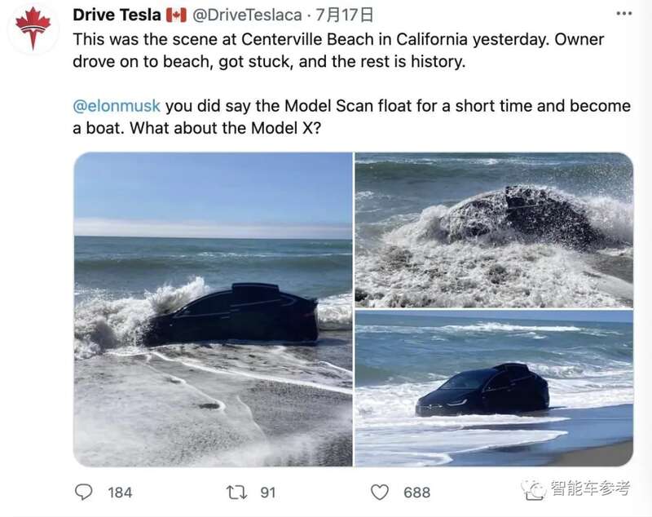This screenshot has width=652, height=517.
Task: Click the 184 replies count
Action: pos(120,492)
